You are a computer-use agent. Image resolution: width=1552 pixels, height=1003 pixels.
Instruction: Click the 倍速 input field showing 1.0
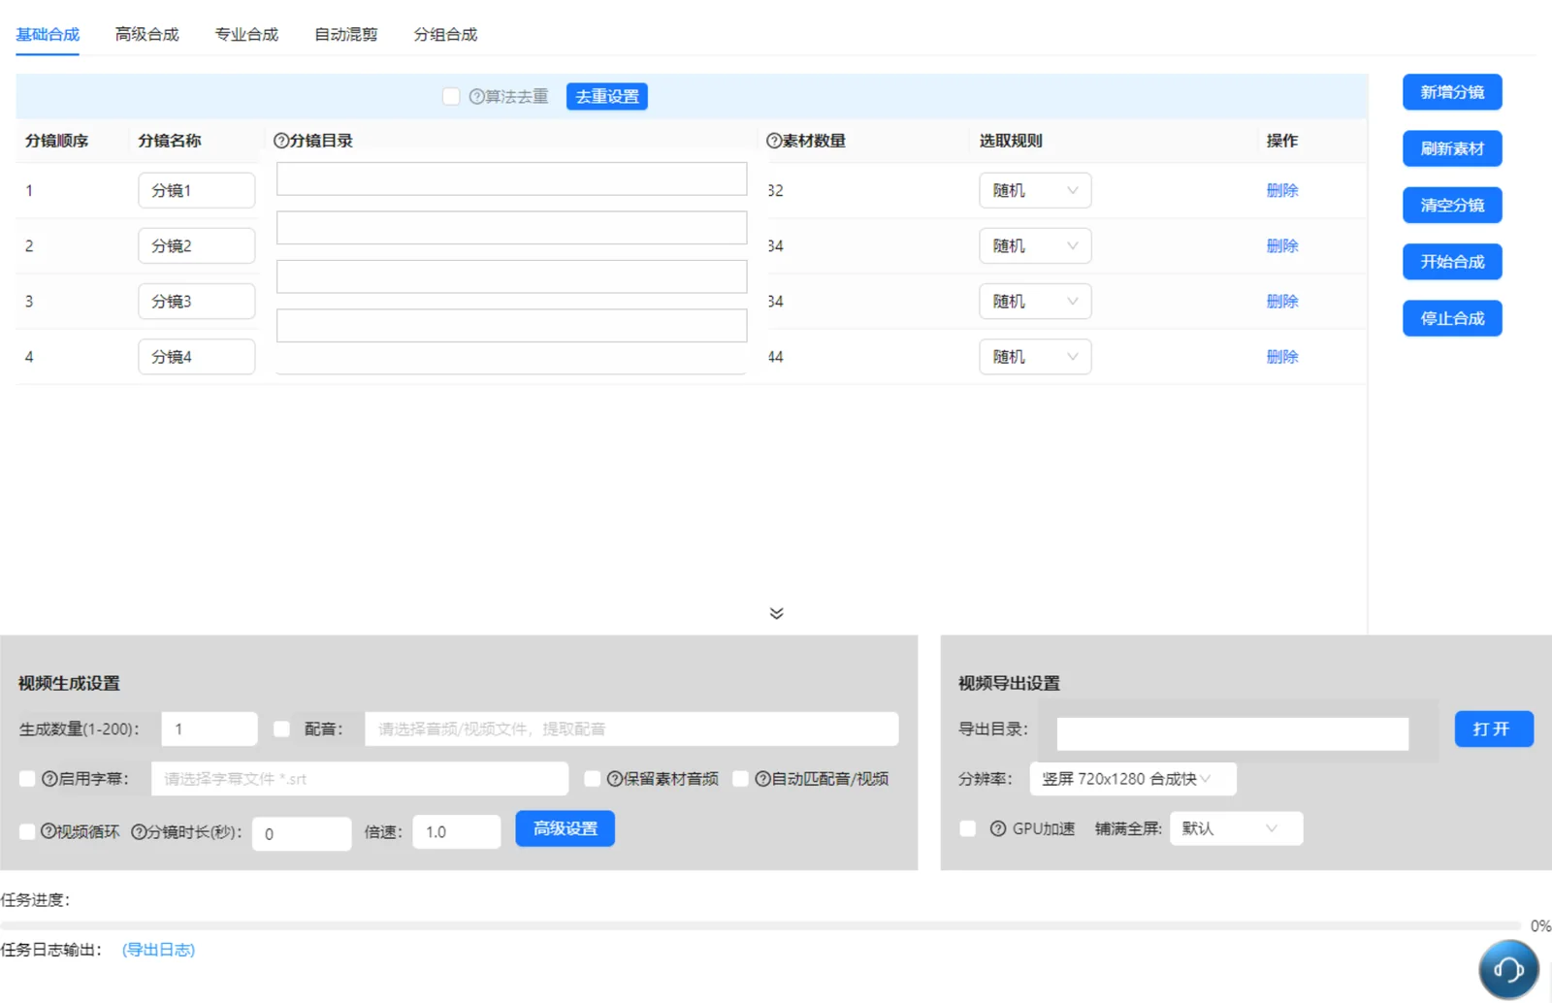pos(457,832)
